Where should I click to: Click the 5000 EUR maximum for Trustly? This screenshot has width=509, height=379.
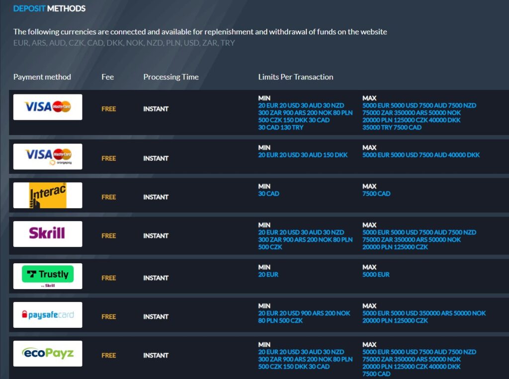376,275
